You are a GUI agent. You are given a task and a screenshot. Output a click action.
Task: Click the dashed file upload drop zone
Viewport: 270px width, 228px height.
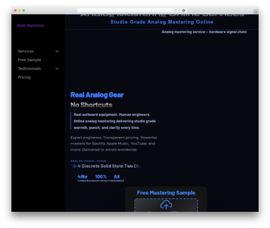(166, 205)
